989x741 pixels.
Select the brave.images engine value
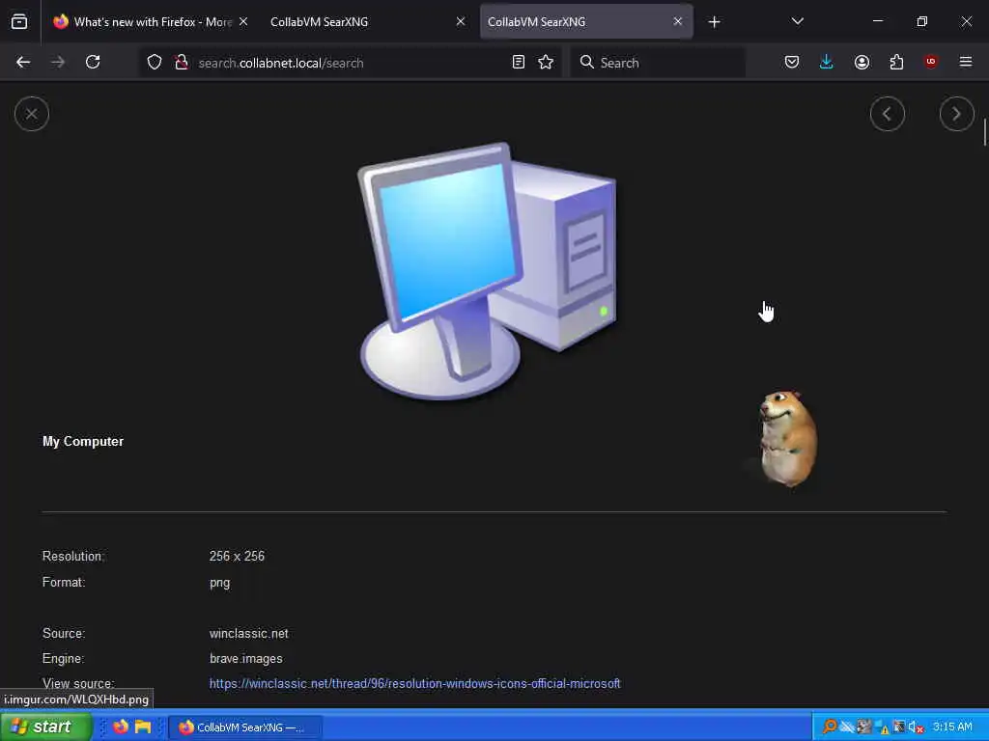[x=245, y=659]
